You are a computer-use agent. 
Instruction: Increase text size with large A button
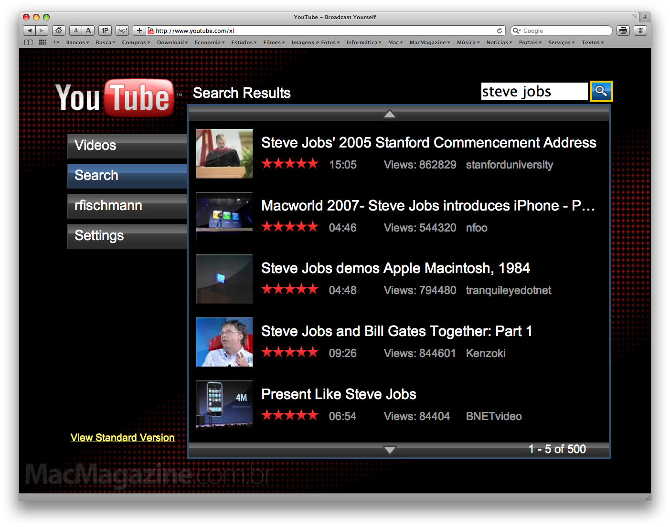pos(88,31)
